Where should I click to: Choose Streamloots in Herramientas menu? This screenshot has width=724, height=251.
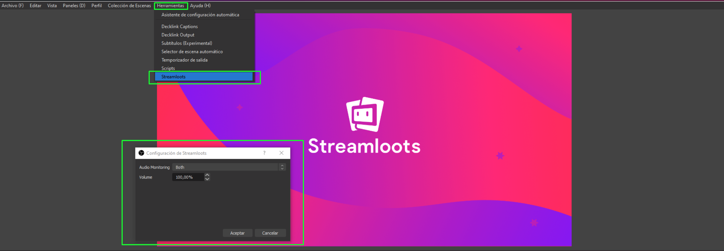click(x=204, y=77)
